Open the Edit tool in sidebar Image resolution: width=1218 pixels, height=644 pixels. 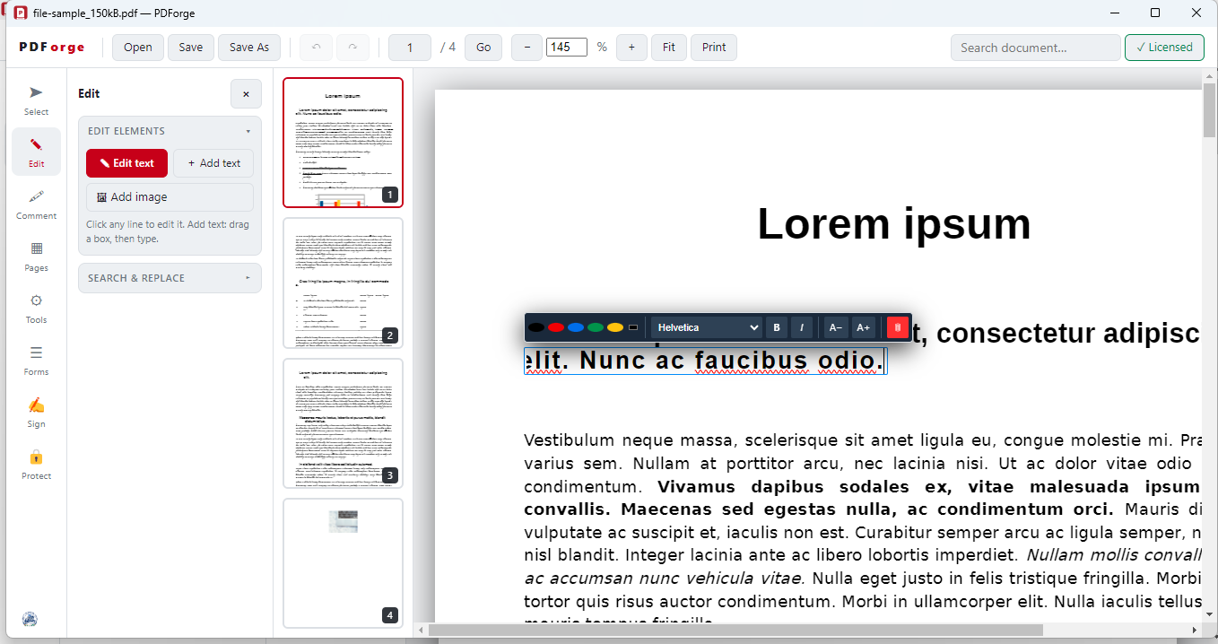pyautogui.click(x=36, y=152)
